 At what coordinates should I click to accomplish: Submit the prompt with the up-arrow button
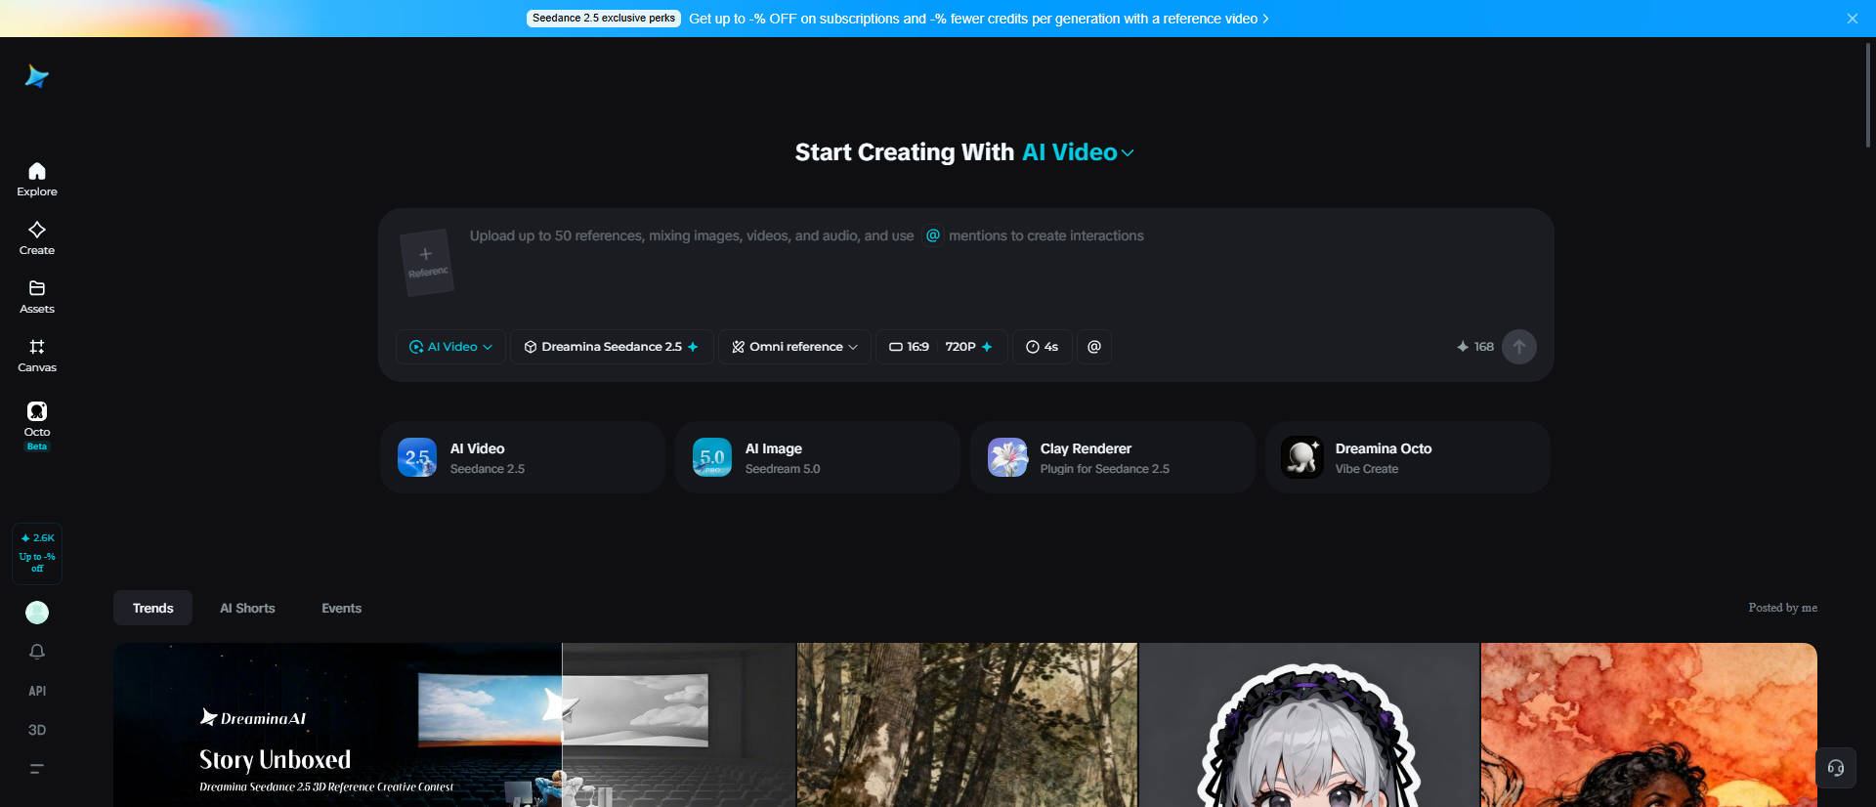[x=1518, y=347]
